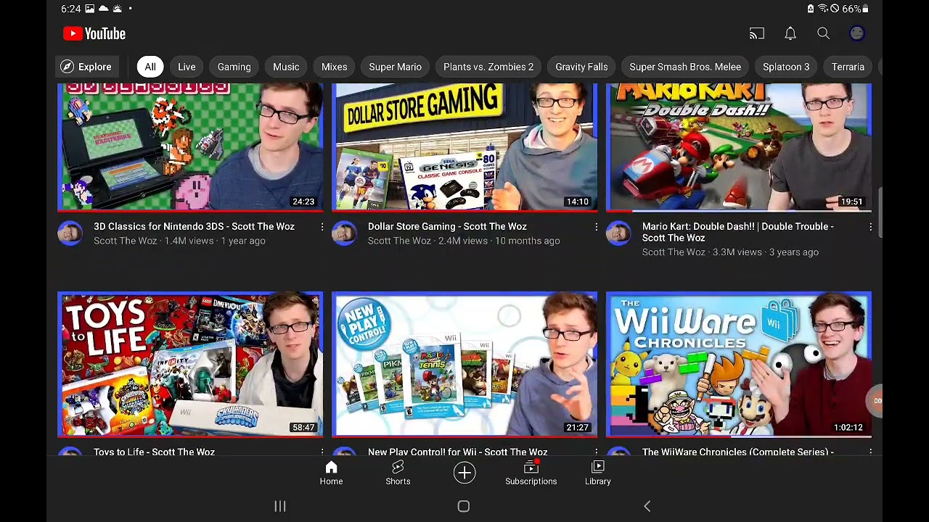Go to the Shorts tab
This screenshot has width=929, height=522.
(398, 473)
